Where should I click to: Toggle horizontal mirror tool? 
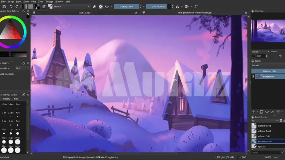[177, 7]
